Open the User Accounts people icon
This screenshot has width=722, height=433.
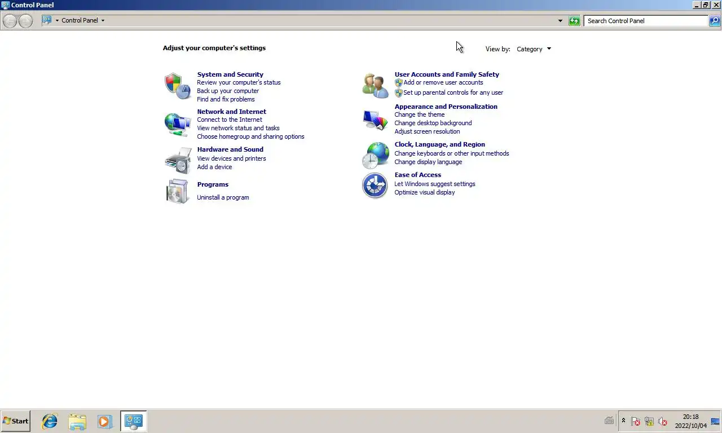pos(375,86)
